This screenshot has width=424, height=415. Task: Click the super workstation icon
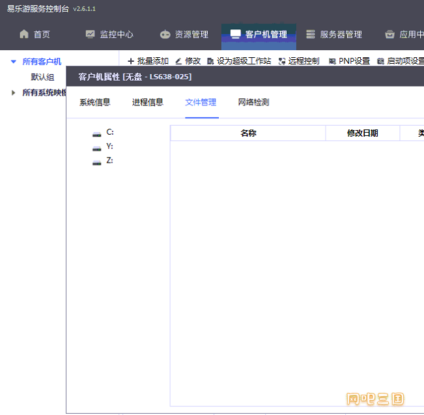[210, 62]
